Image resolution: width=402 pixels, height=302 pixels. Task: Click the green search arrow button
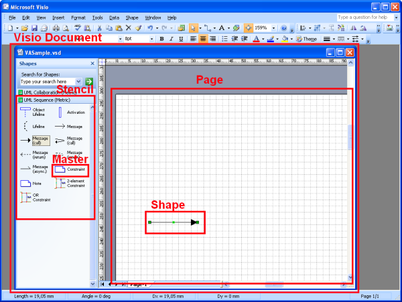[x=89, y=82]
